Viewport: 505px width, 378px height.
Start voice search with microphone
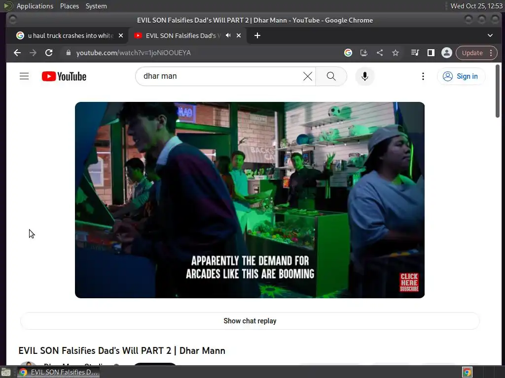click(364, 76)
